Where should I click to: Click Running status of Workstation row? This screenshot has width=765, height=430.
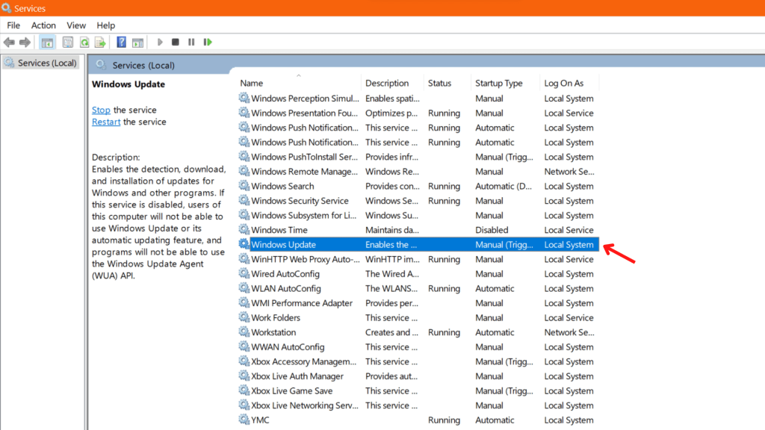[444, 332]
